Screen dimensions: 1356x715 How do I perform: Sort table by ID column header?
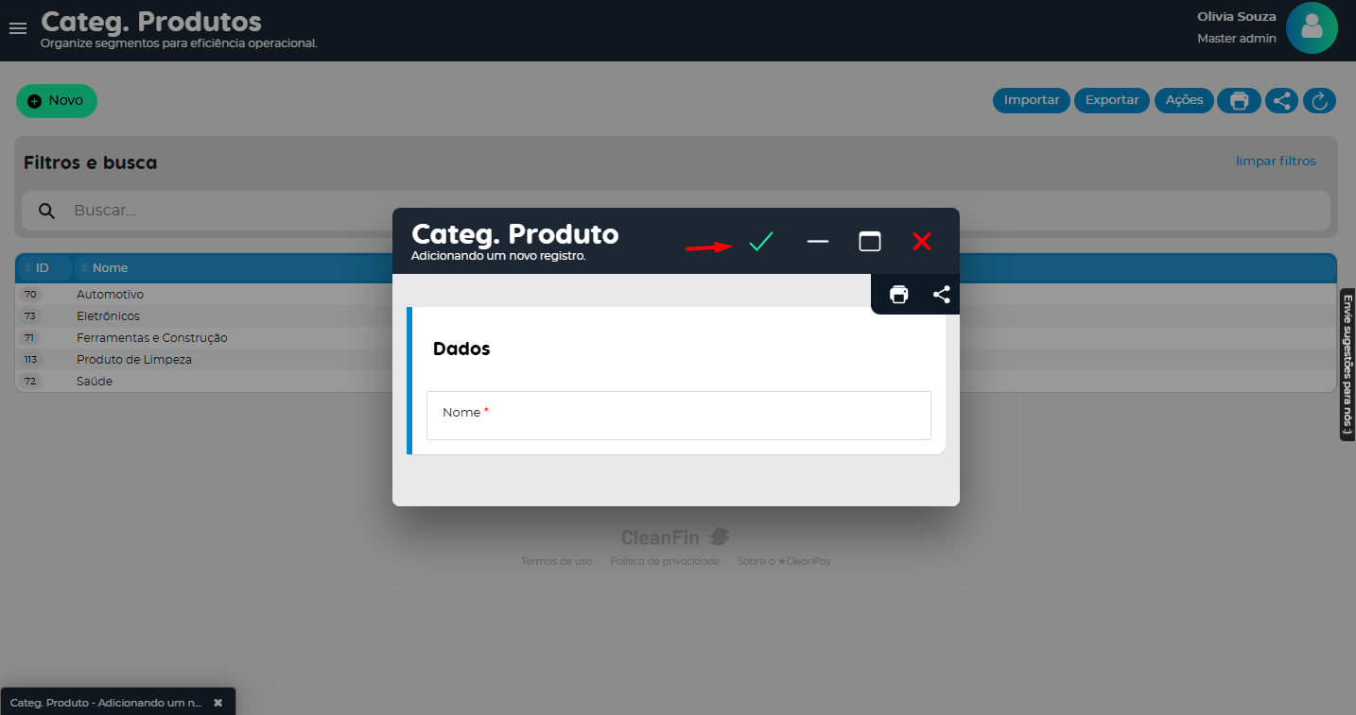[42, 268]
